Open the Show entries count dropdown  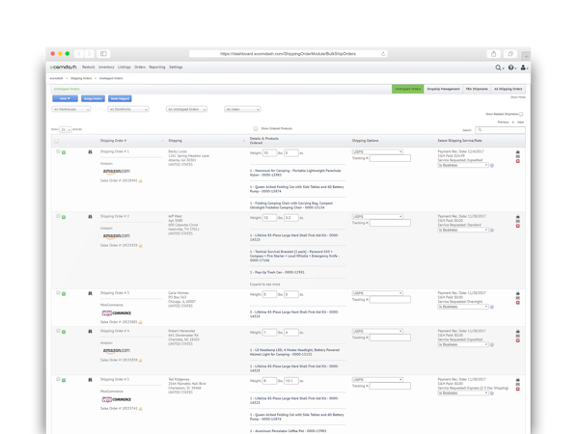click(x=67, y=128)
